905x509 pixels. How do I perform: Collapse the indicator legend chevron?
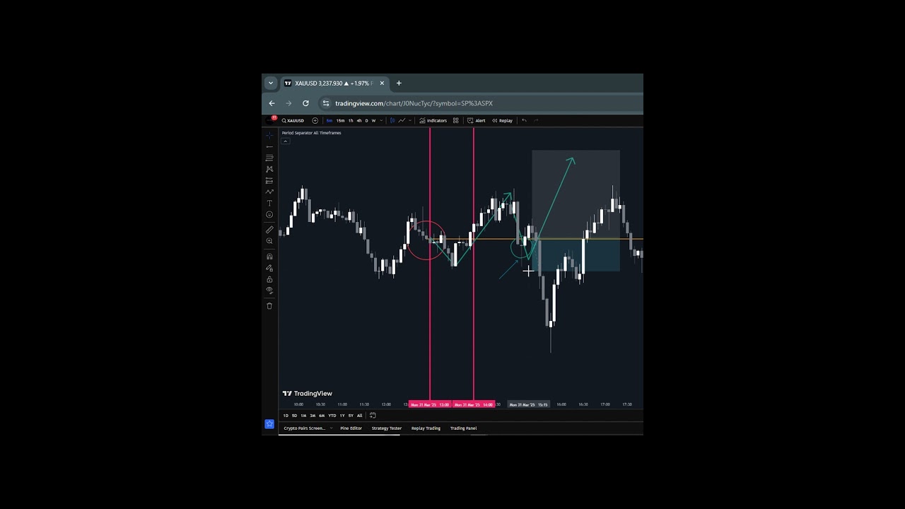286,141
